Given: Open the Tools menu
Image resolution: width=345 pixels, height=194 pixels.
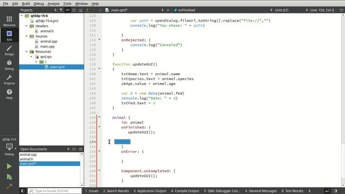Looking at the screenshot, I should coord(67,4).
